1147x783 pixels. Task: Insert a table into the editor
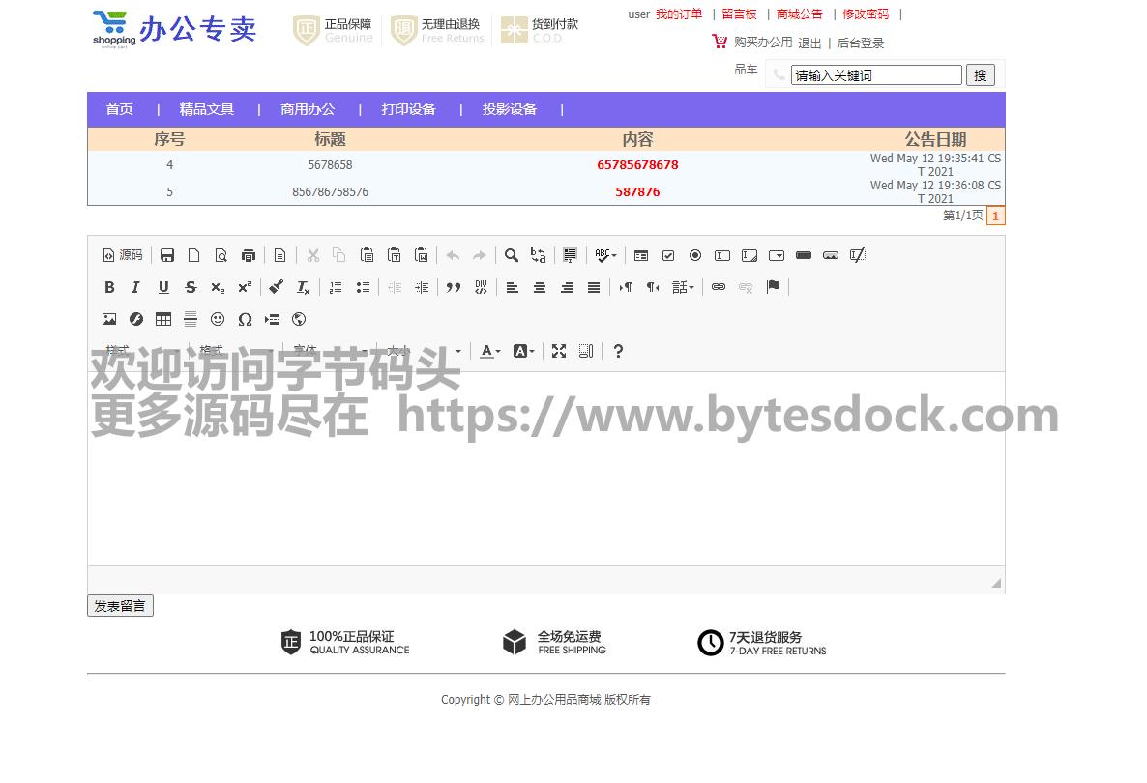coord(163,319)
